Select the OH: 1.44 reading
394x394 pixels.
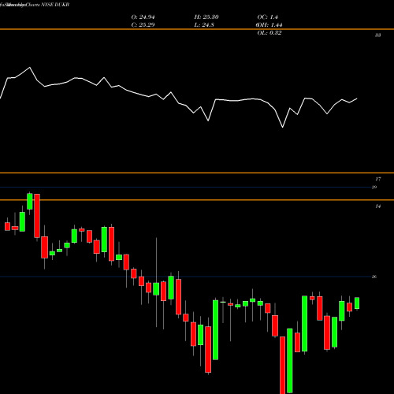(x=269, y=25)
